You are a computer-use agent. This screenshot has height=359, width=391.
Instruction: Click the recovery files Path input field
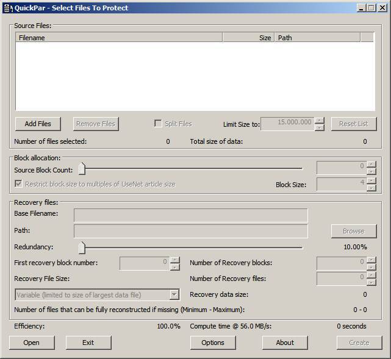(x=191, y=231)
